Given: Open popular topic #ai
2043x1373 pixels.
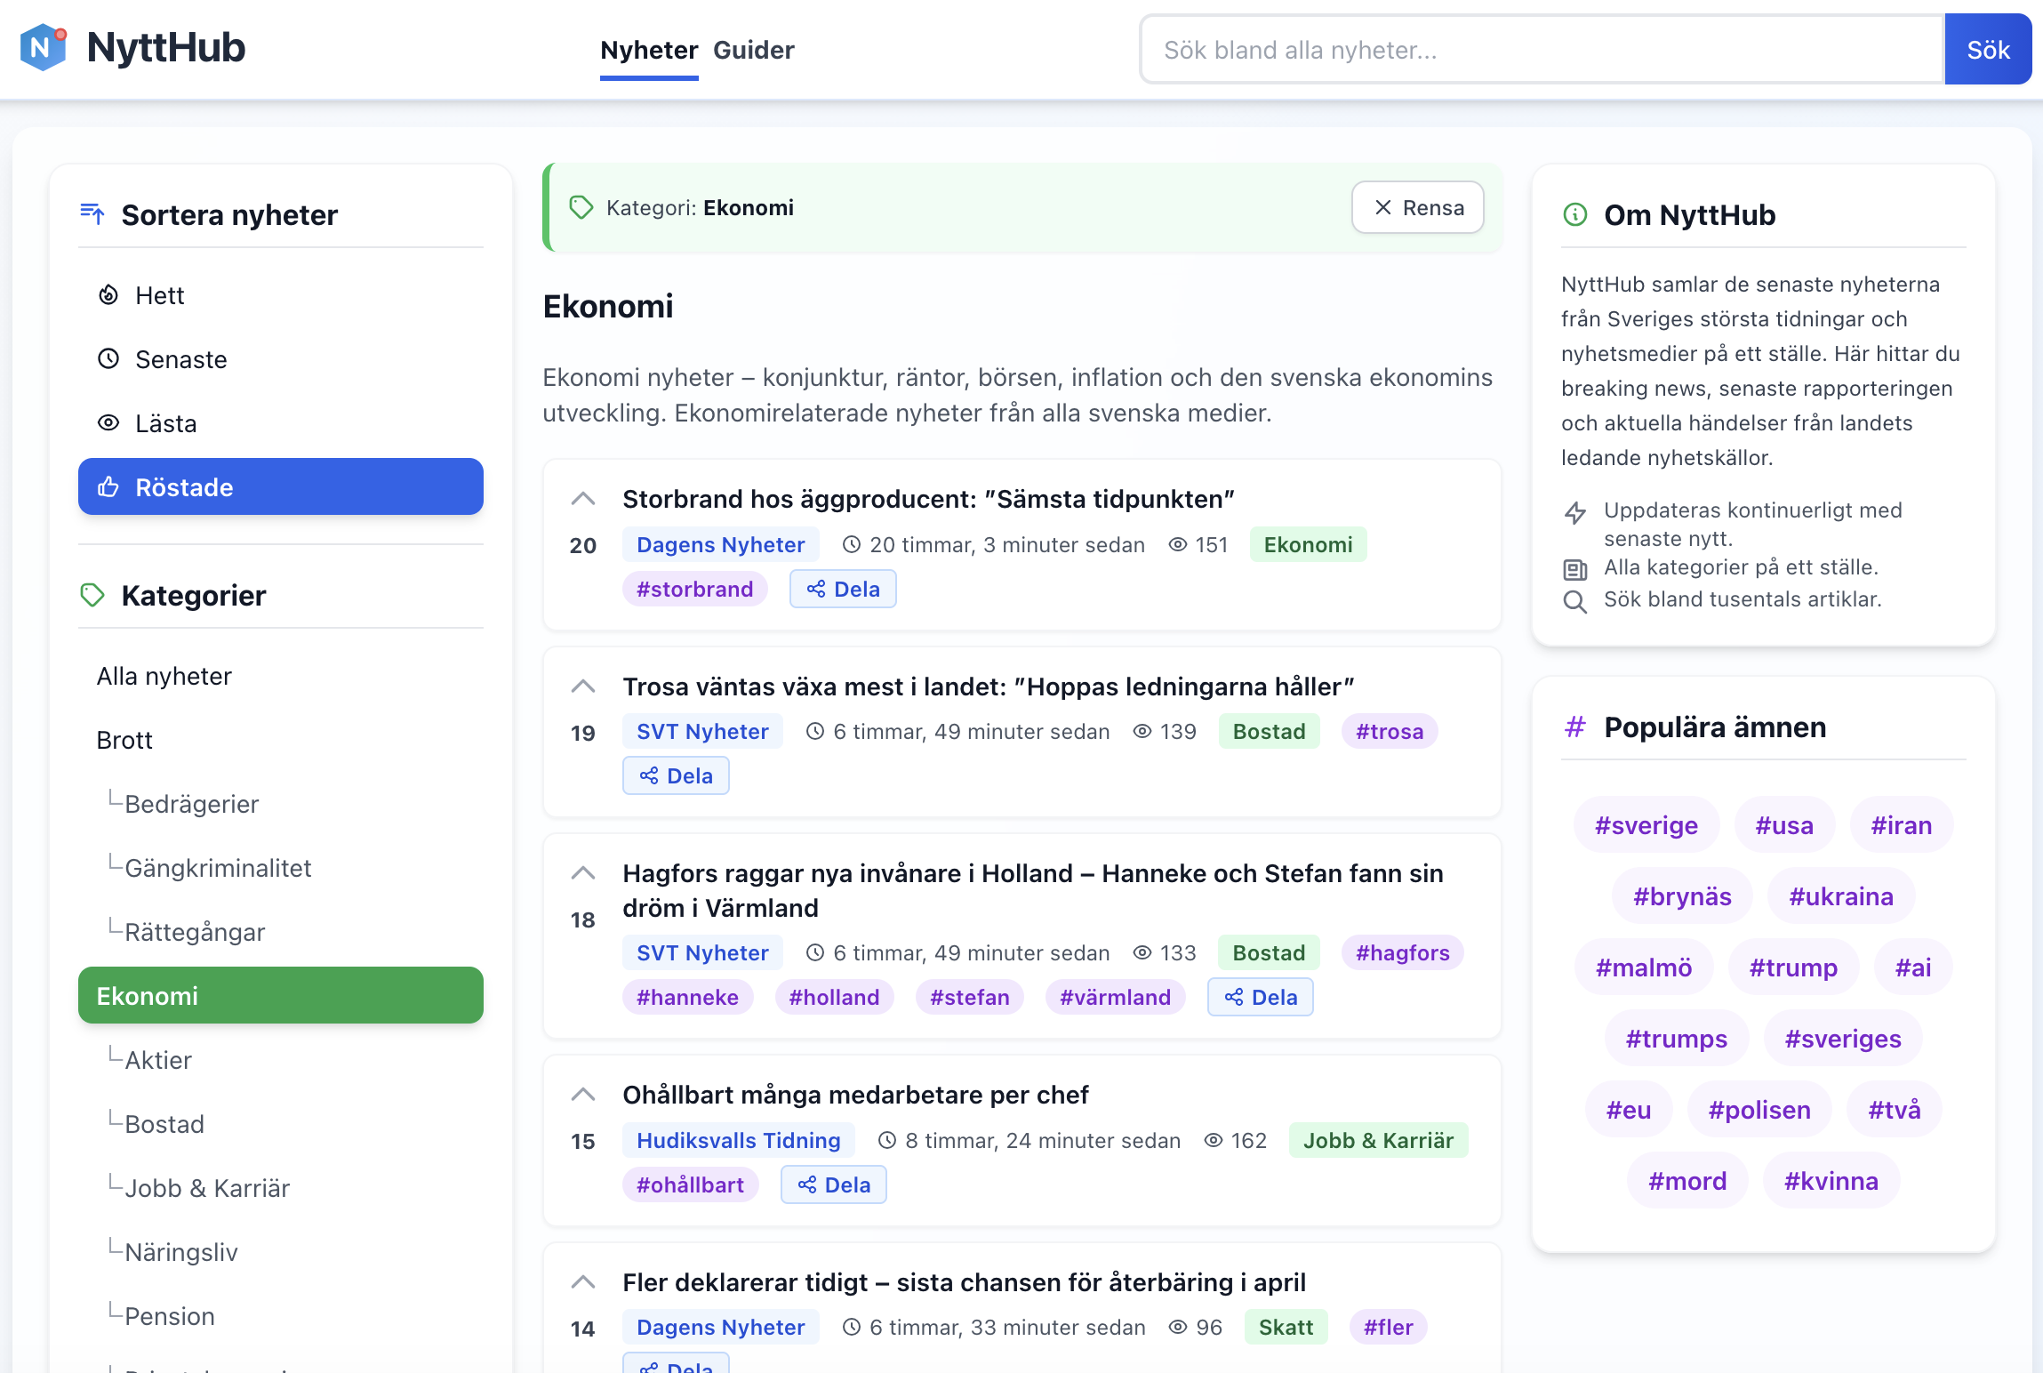Looking at the screenshot, I should point(1913,968).
